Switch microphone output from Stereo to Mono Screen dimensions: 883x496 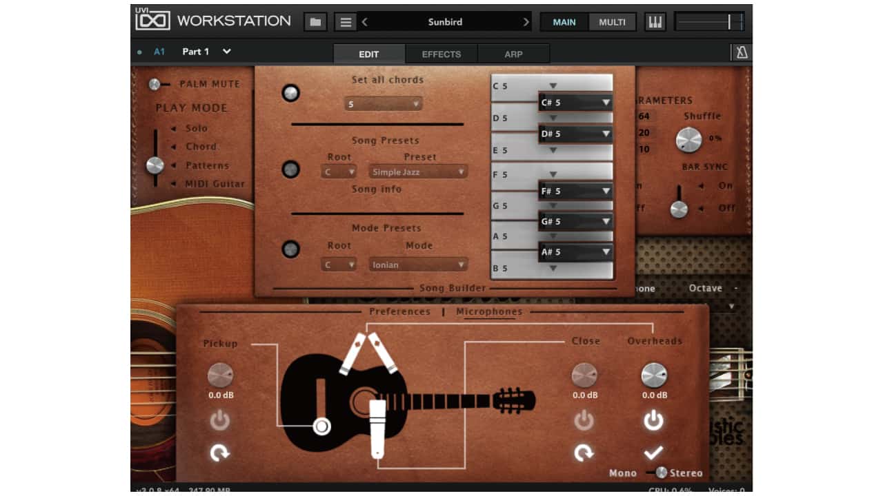(x=623, y=473)
